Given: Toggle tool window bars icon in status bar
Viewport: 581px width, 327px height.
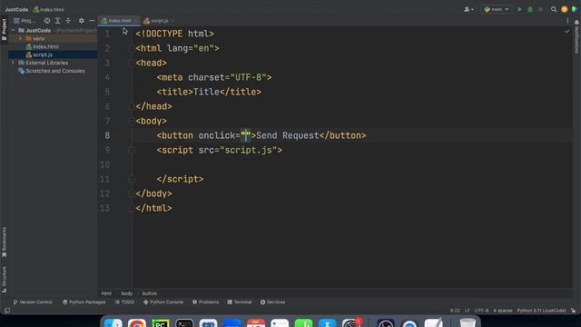Looking at the screenshot, I should click(7, 311).
